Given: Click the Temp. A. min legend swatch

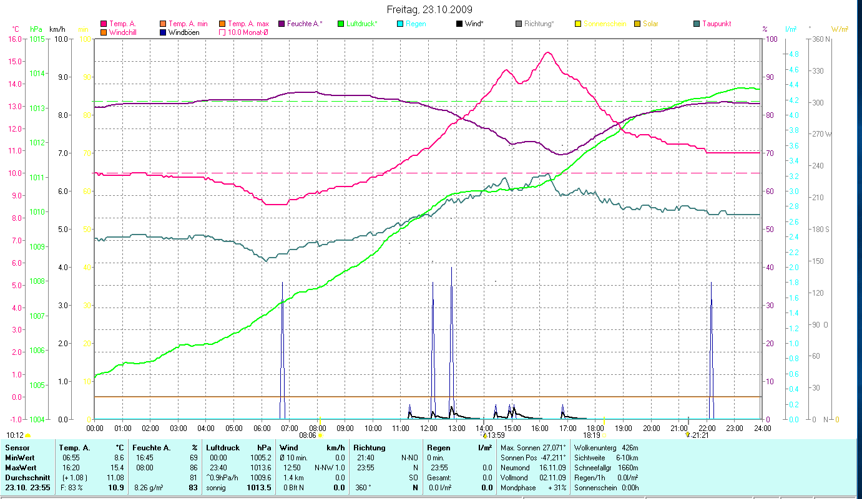Looking at the screenshot, I should point(163,24).
